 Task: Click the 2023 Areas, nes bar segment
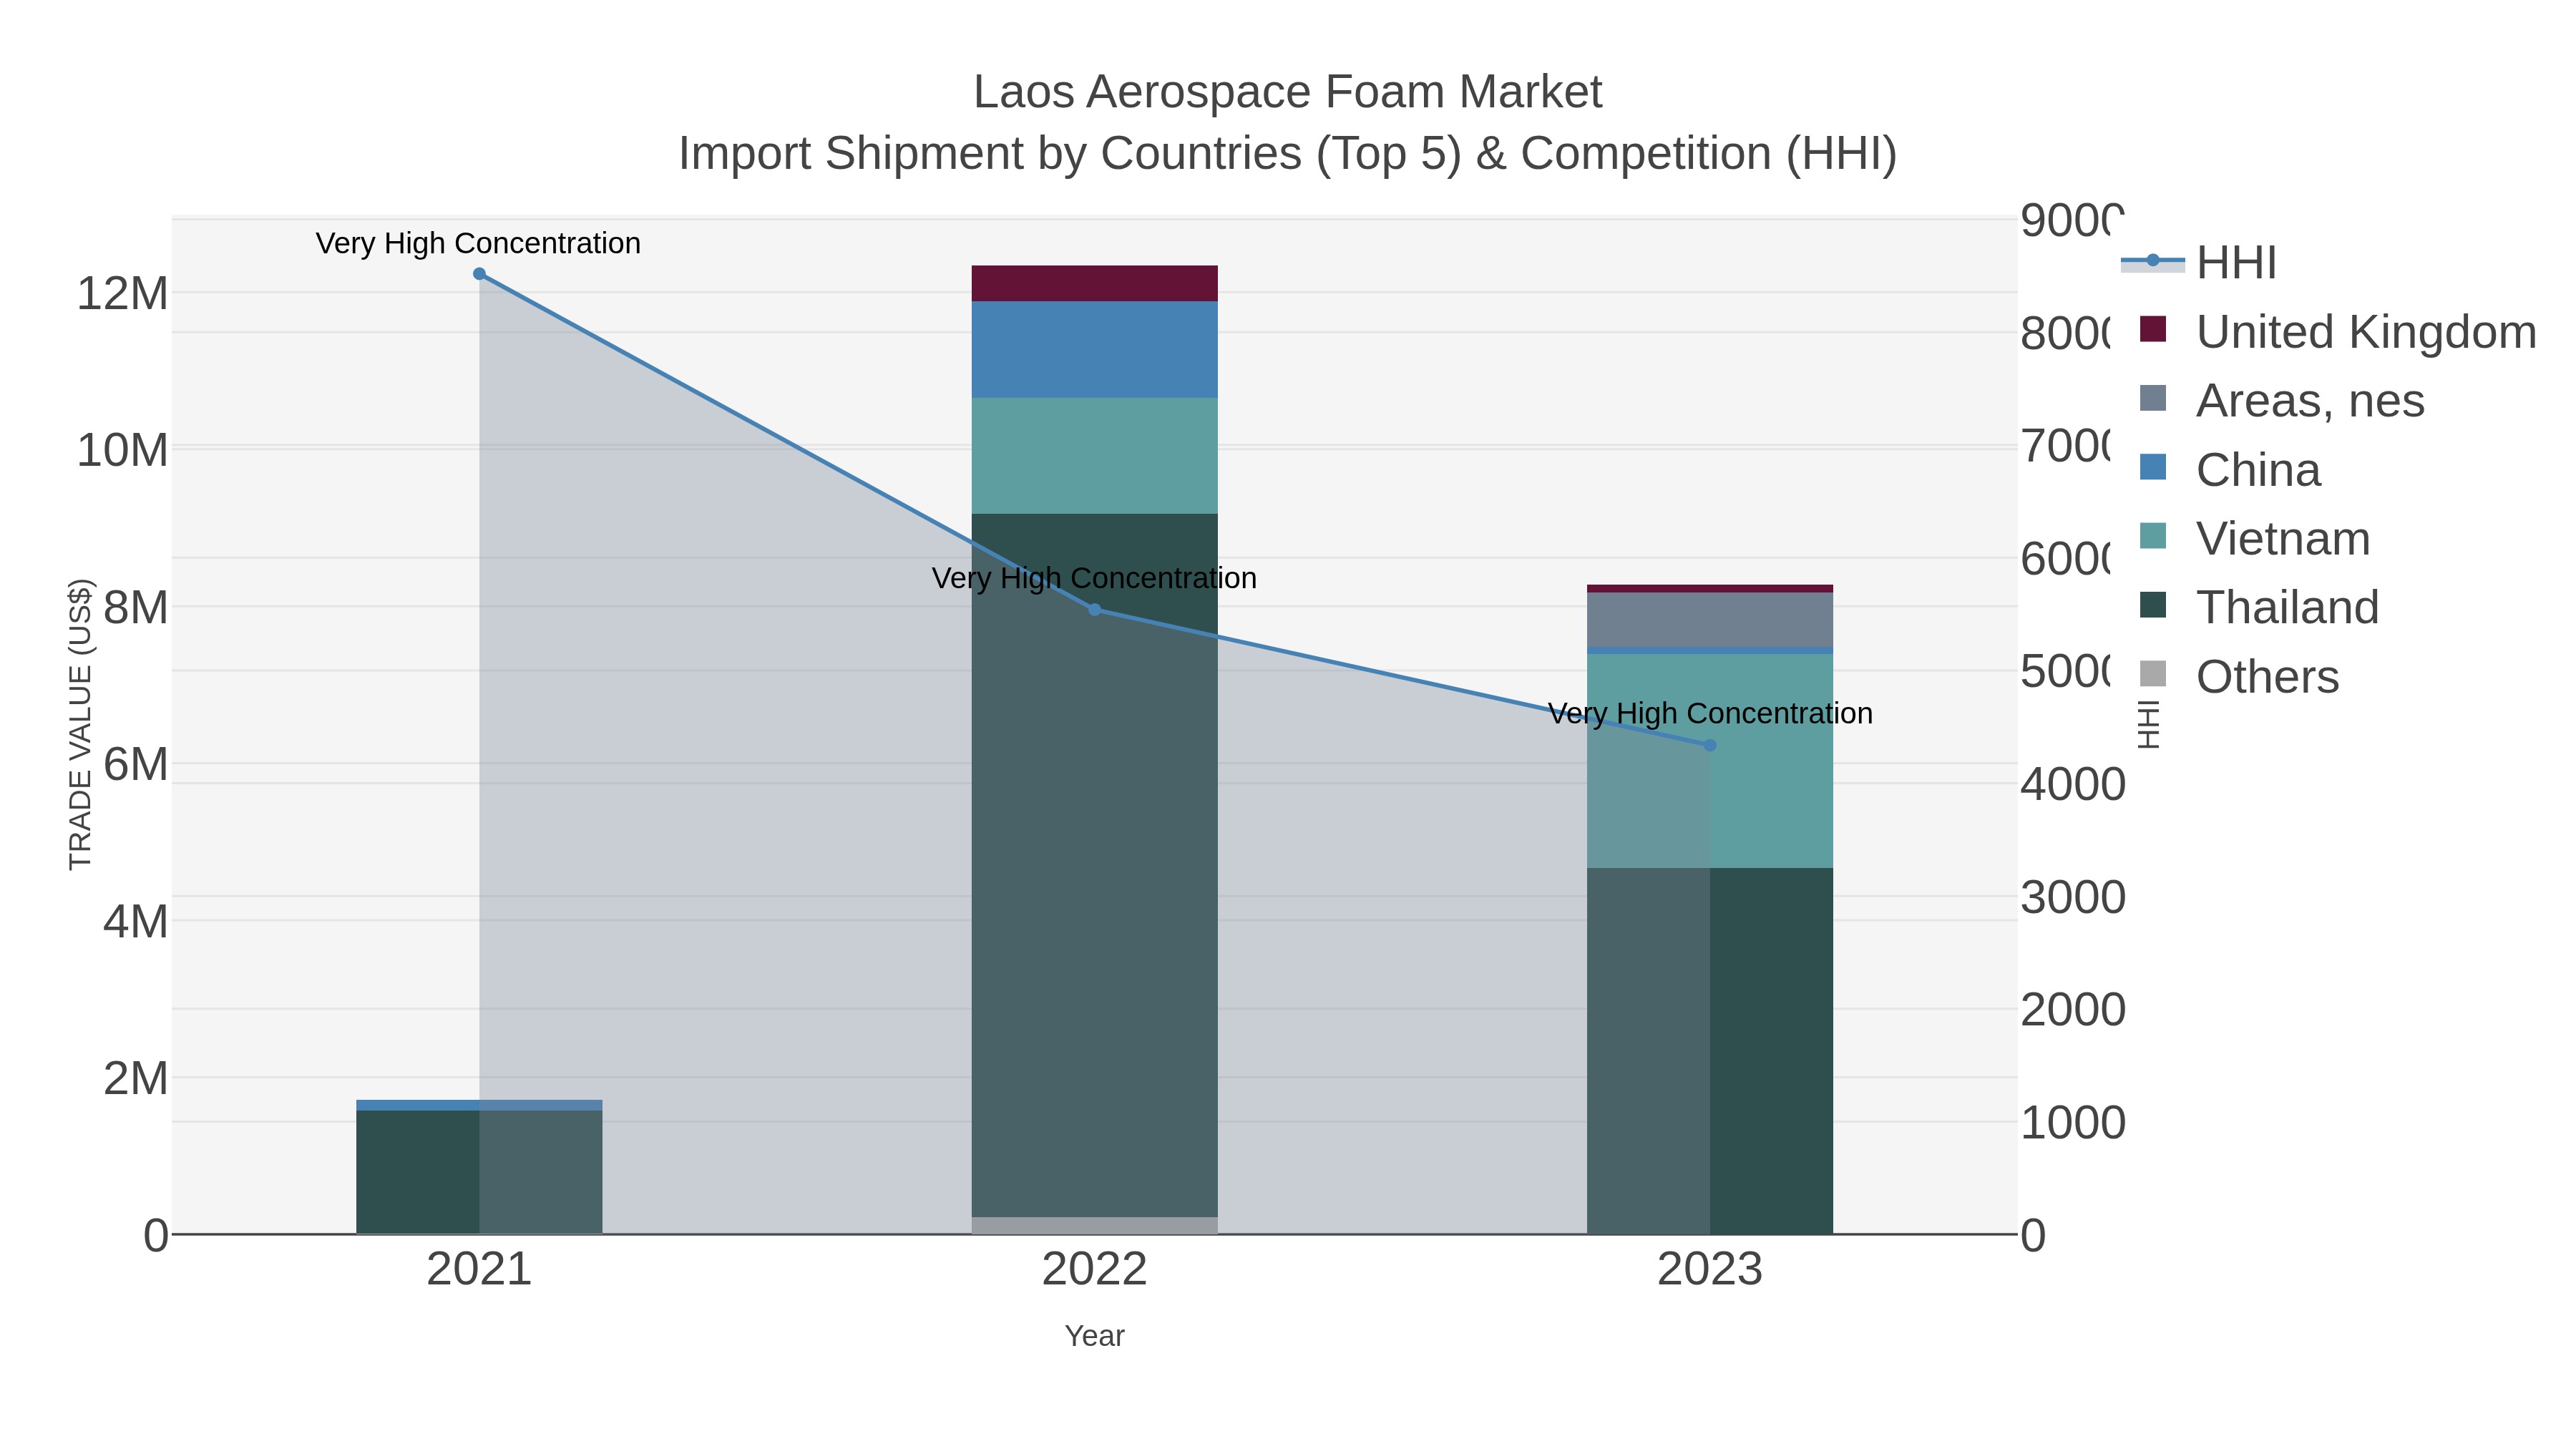(x=1710, y=620)
